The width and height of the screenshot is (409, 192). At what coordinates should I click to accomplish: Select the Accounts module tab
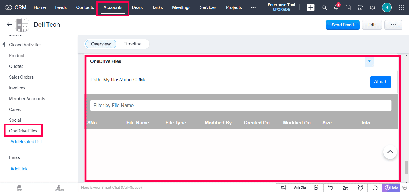[x=113, y=7]
